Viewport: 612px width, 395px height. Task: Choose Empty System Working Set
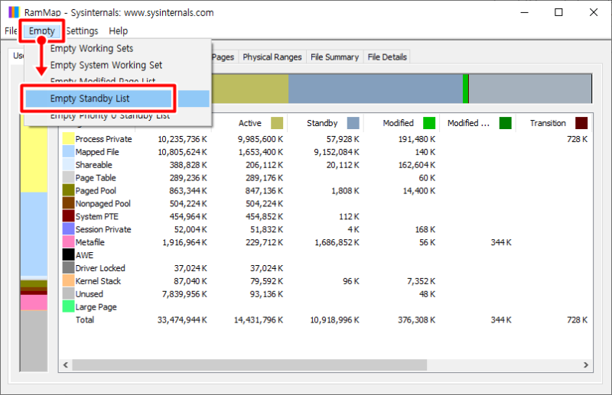tap(106, 65)
